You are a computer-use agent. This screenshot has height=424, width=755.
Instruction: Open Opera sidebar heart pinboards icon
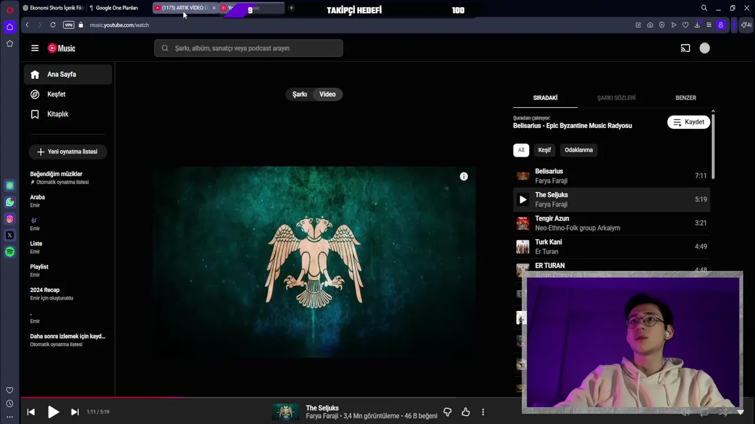point(9,390)
